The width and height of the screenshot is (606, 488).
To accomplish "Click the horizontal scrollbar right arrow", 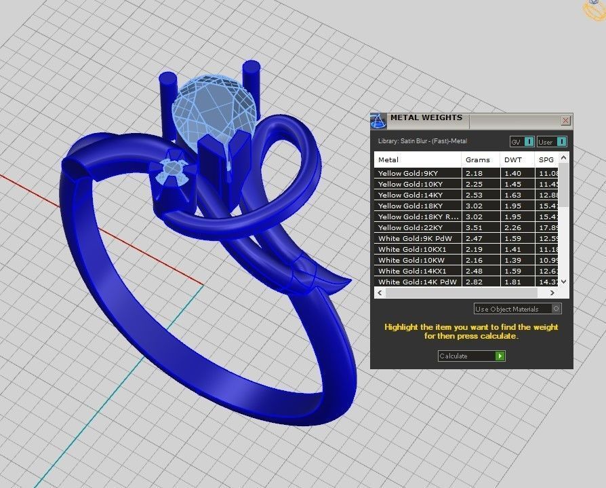I will [552, 293].
